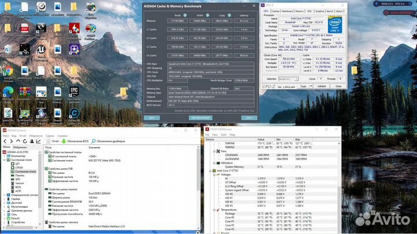Collapse the Системная плата parent tree branch
417x234 pixels.
click(x=4, y=160)
